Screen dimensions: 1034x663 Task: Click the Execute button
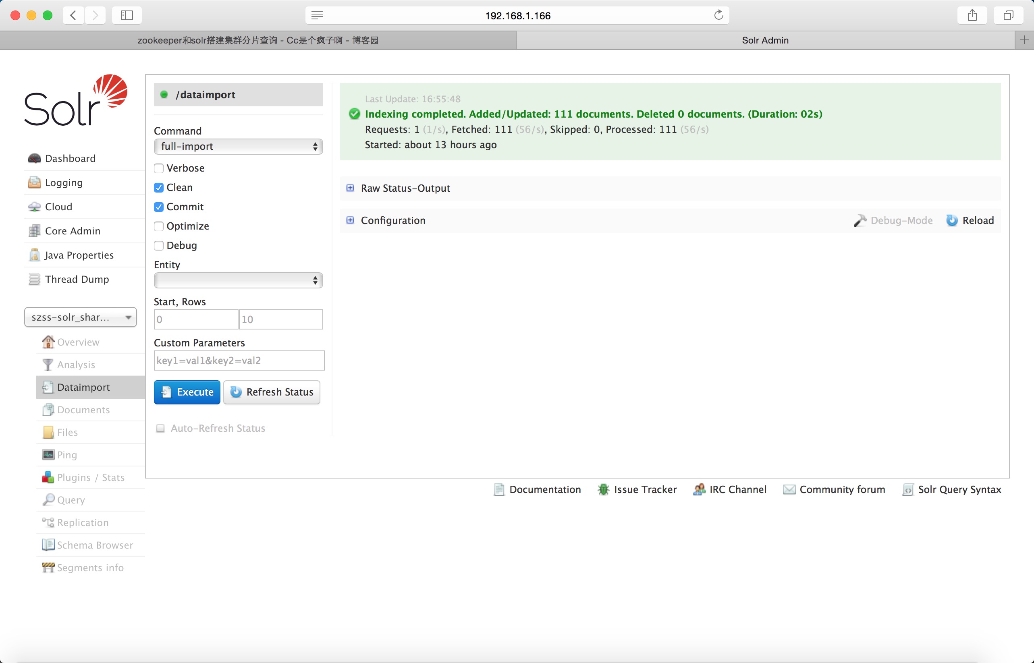187,392
